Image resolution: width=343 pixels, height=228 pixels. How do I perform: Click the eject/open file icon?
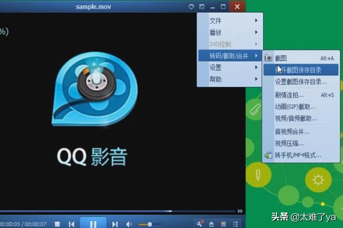[x=211, y=225]
